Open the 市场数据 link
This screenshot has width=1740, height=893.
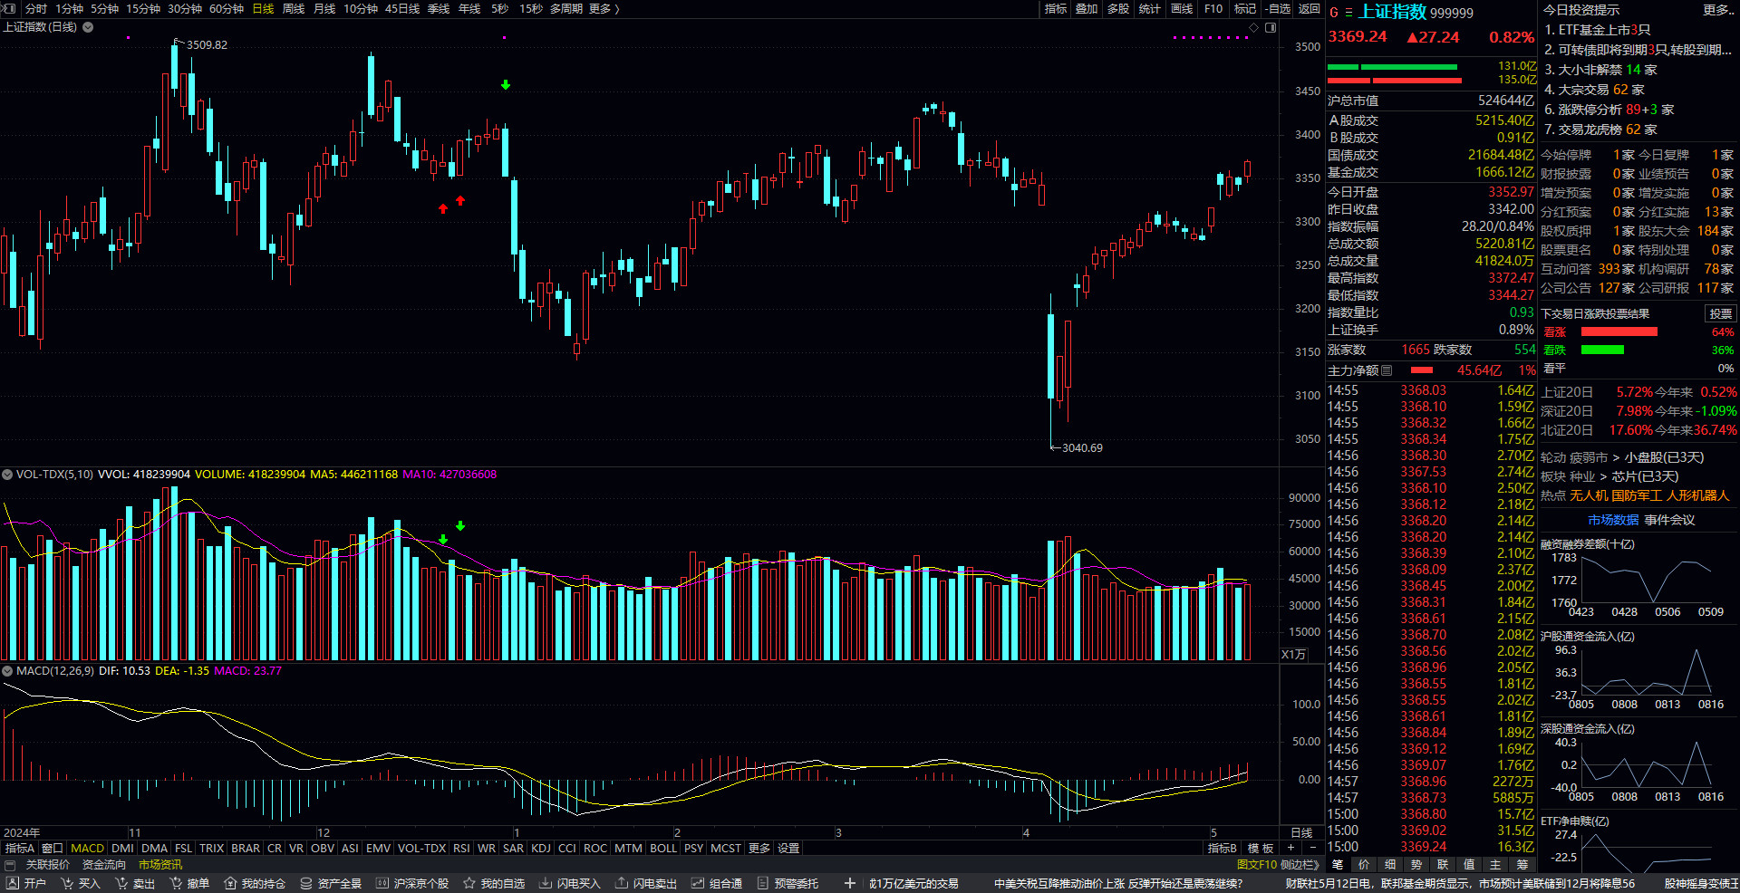1613,520
